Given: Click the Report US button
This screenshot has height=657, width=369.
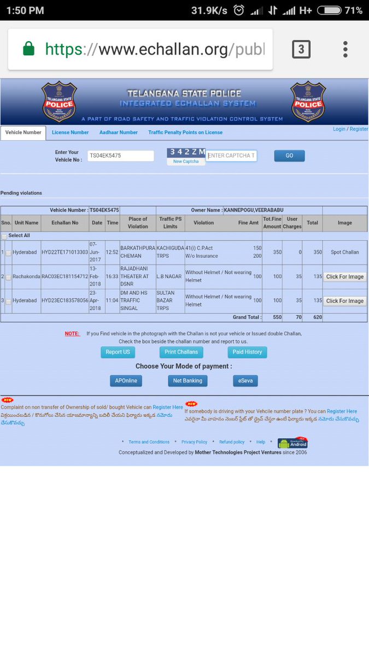Looking at the screenshot, I should [x=118, y=352].
